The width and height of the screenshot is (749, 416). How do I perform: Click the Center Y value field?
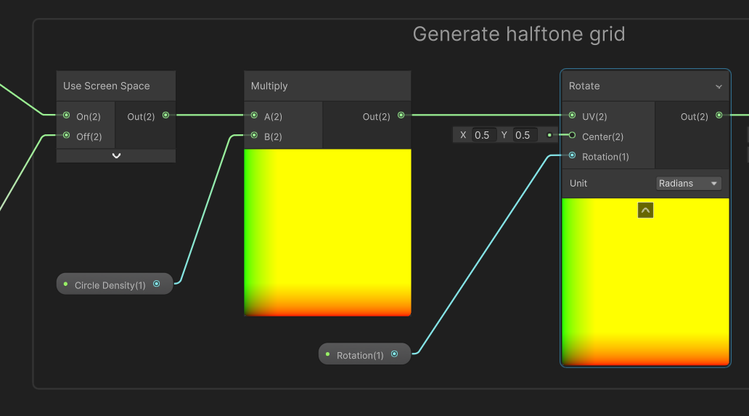[x=523, y=135]
